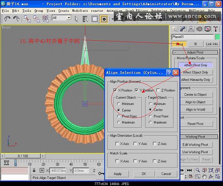Open the Edit menu
The width and height of the screenshot is (223, 186).
pyautogui.click(x=16, y=11)
